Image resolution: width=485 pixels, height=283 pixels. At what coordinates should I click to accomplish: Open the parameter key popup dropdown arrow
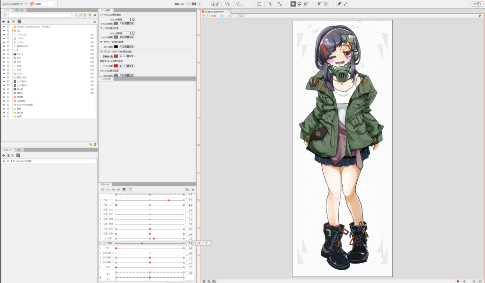(x=206, y=243)
